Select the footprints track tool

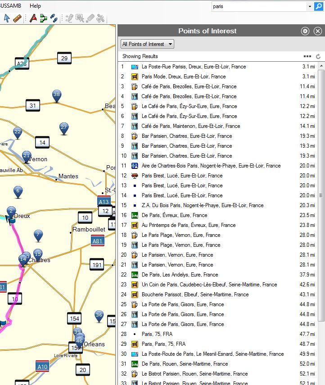(x=54, y=18)
